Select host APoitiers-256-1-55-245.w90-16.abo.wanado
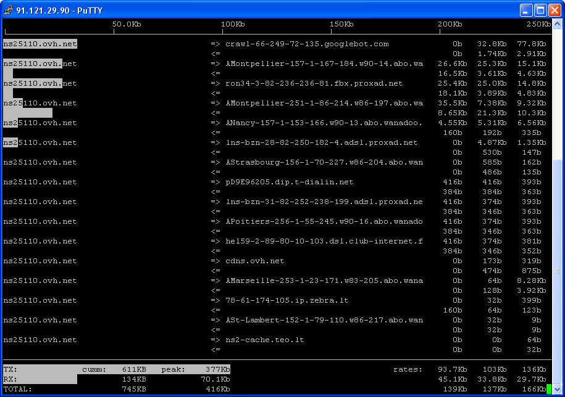 point(324,221)
